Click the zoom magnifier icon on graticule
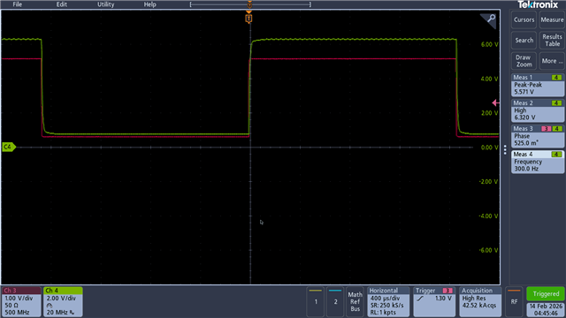The width and height of the screenshot is (566, 318). click(x=490, y=19)
